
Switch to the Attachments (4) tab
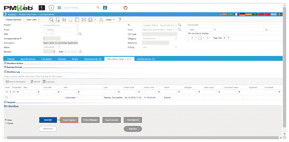93,59
